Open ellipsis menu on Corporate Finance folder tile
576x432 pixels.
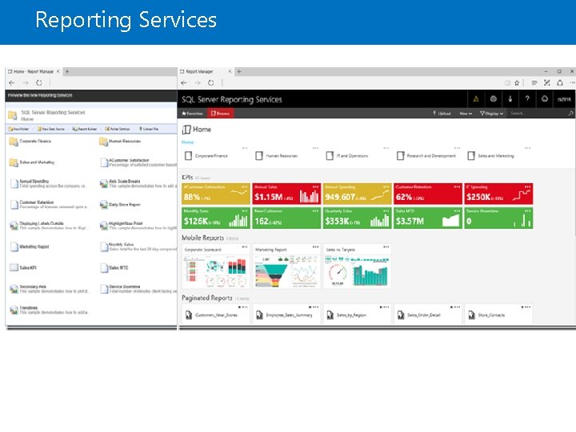[245, 148]
